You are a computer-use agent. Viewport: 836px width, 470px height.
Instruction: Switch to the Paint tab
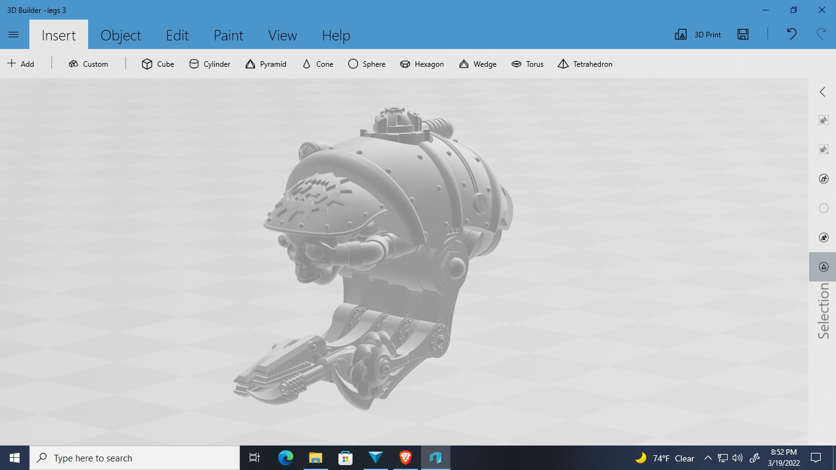click(x=228, y=35)
